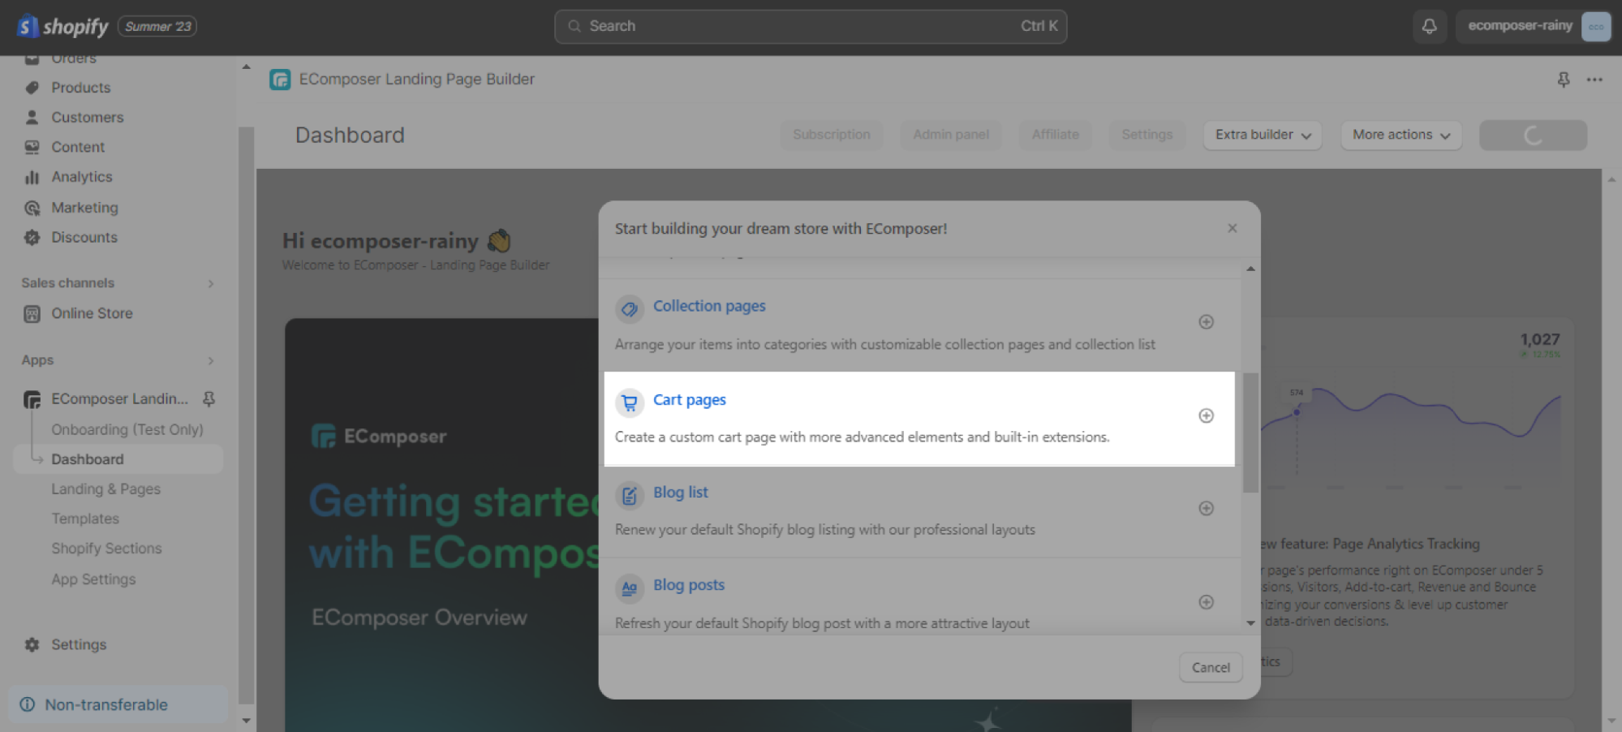
Task: Click the Analytics bar chart icon
Action: pos(32,177)
